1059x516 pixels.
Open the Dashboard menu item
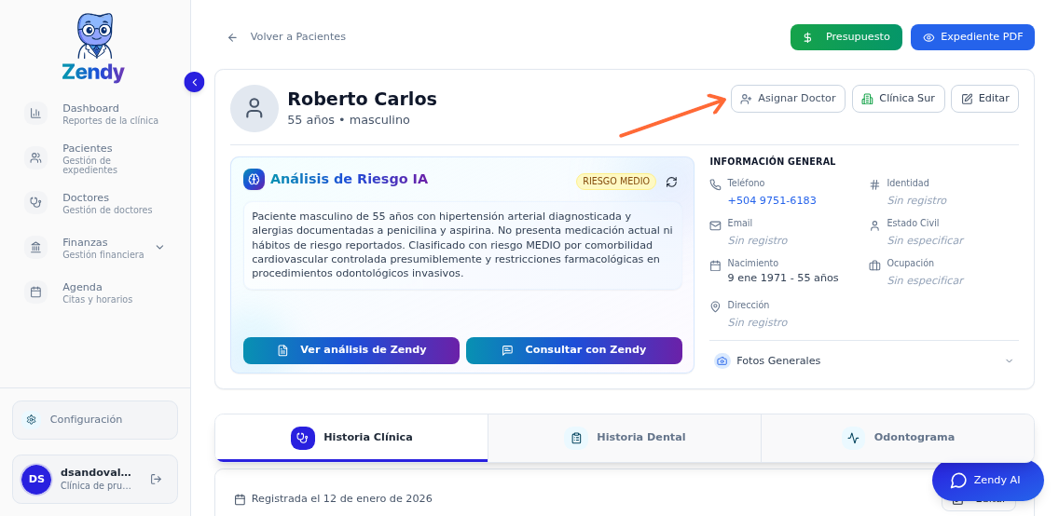click(94, 114)
